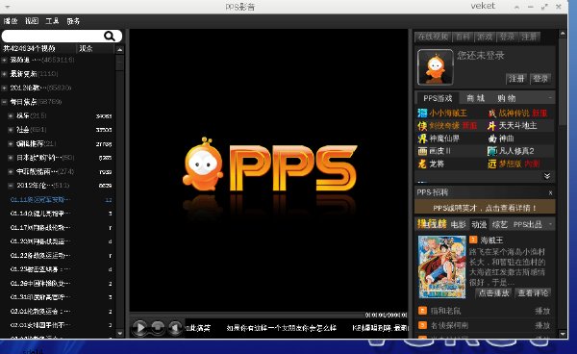577x354 pixels.
Task: Click the right panel scrollbar down arrow
Action: [x=563, y=334]
